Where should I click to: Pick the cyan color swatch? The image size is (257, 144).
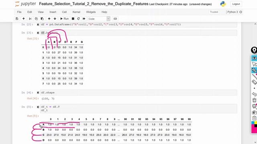click(x=253, y=123)
